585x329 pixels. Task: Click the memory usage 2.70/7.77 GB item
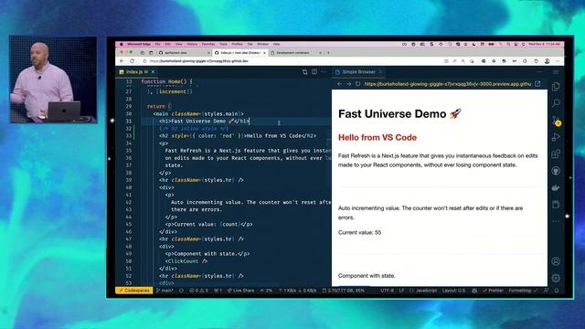click(344, 291)
